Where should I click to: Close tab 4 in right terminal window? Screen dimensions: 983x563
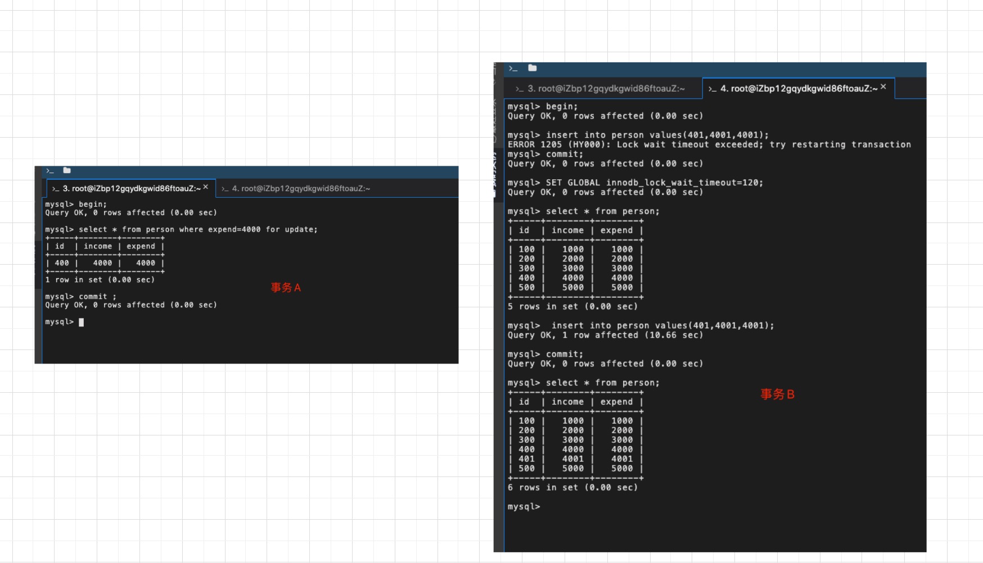click(883, 87)
